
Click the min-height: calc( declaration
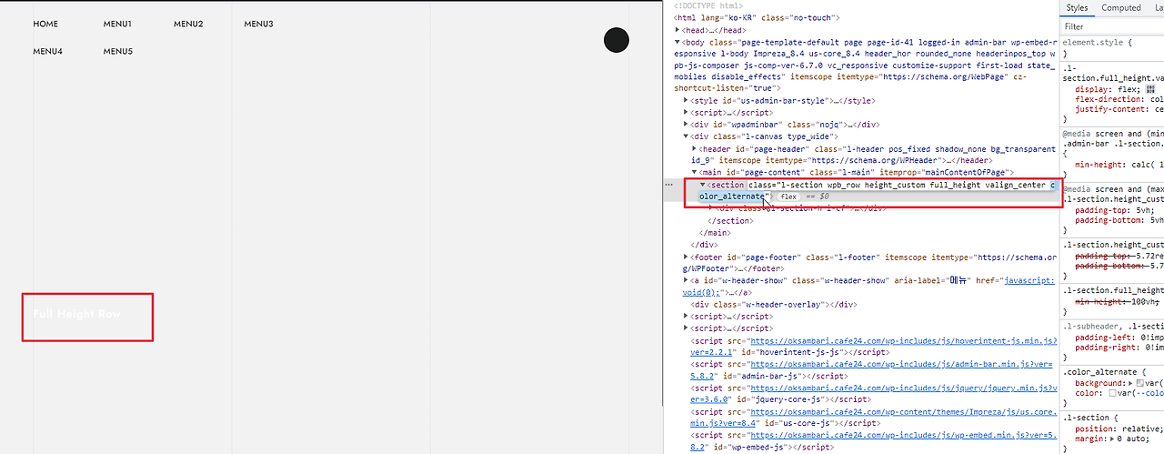pyautogui.click(x=1119, y=164)
